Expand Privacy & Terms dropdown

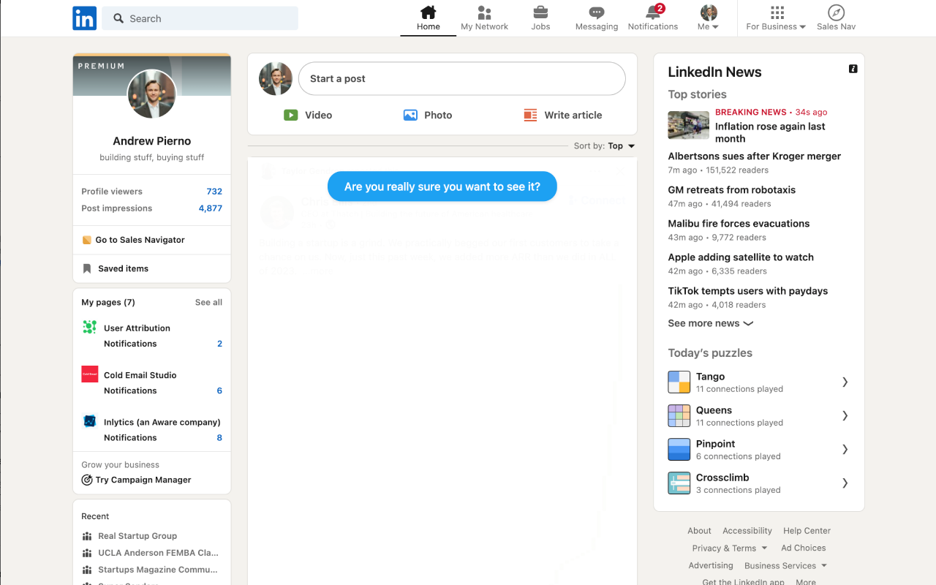pyautogui.click(x=730, y=548)
